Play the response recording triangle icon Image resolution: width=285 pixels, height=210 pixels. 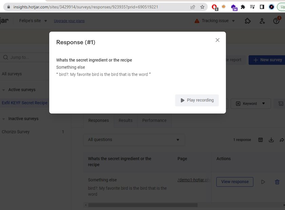(263, 182)
